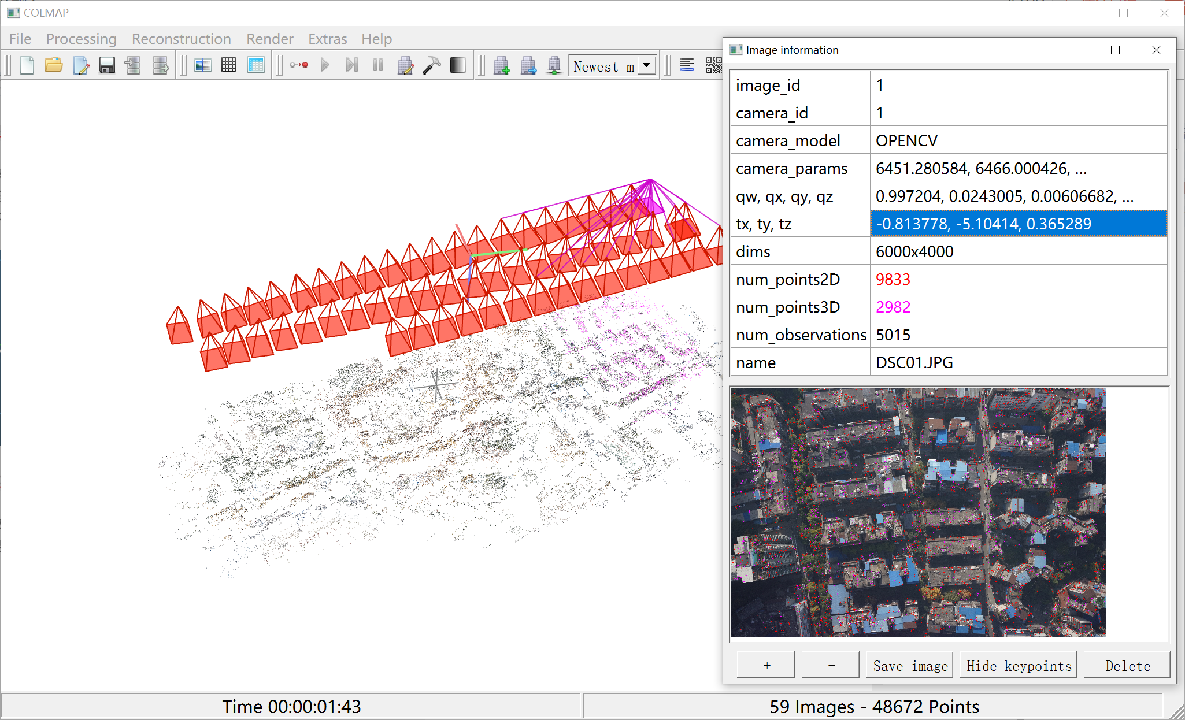Click the Save project floppy icon
Viewport: 1185px width, 720px height.
(106, 65)
